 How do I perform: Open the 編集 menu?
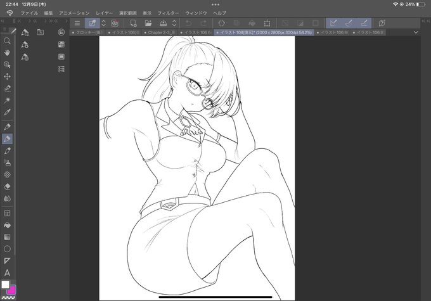48,13
